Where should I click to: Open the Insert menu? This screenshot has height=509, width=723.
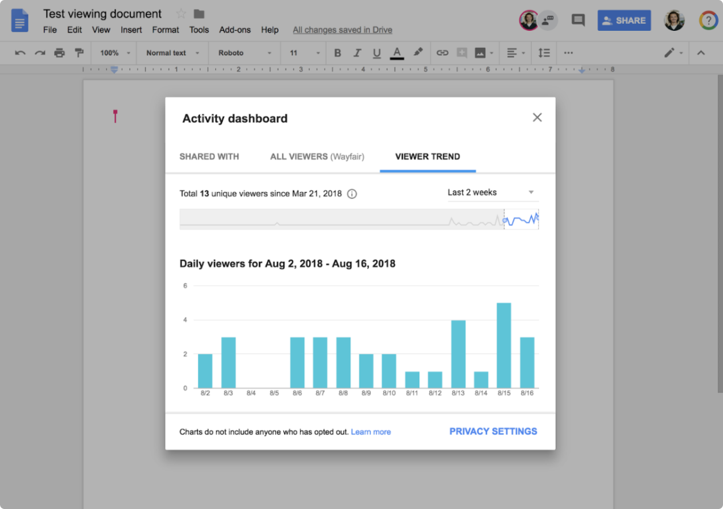point(131,30)
